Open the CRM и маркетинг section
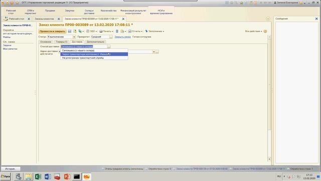 (x=30, y=12)
